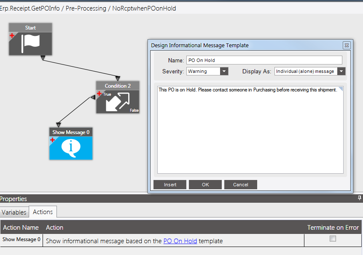The width and height of the screenshot is (363, 255).
Task: Click inside the message body text area
Action: (250, 130)
